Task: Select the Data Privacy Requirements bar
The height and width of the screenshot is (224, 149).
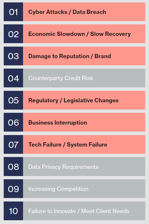Action: tap(84, 167)
